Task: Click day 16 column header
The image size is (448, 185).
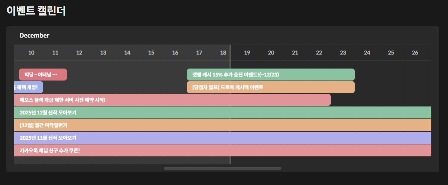Action: (x=175, y=53)
